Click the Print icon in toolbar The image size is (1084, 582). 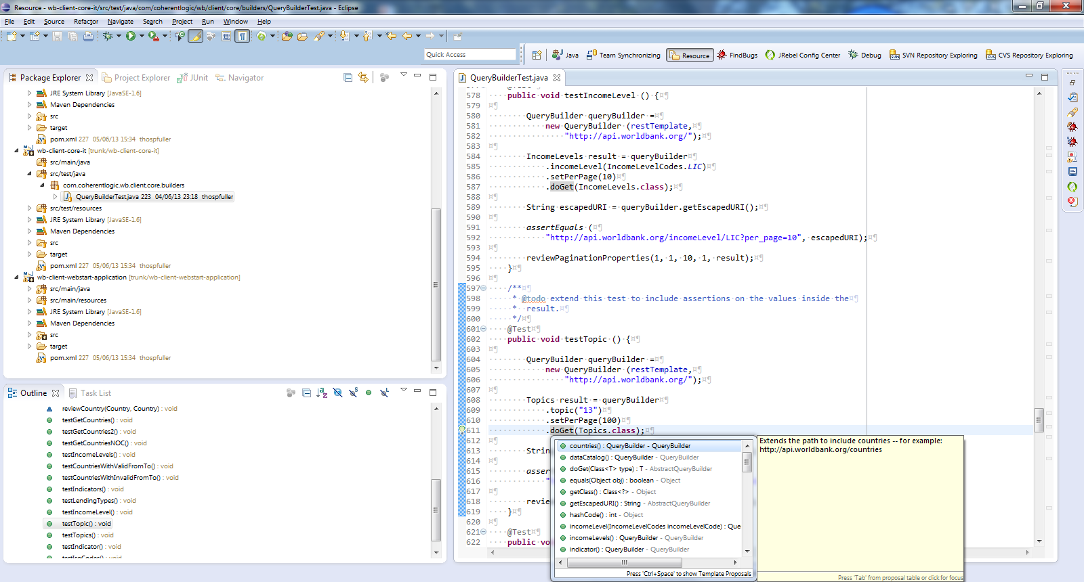[88, 36]
